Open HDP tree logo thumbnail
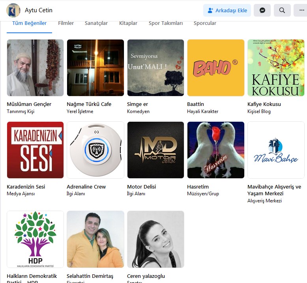This screenshot has width=307, height=283. 35,239
